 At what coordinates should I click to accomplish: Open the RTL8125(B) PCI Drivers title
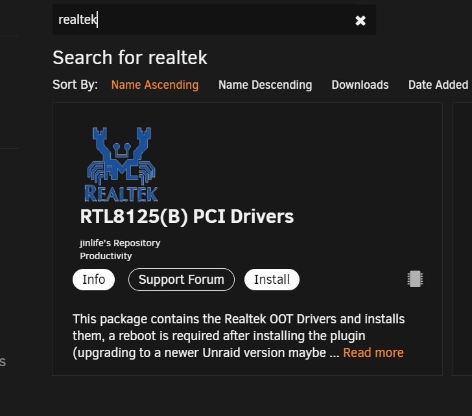click(187, 216)
